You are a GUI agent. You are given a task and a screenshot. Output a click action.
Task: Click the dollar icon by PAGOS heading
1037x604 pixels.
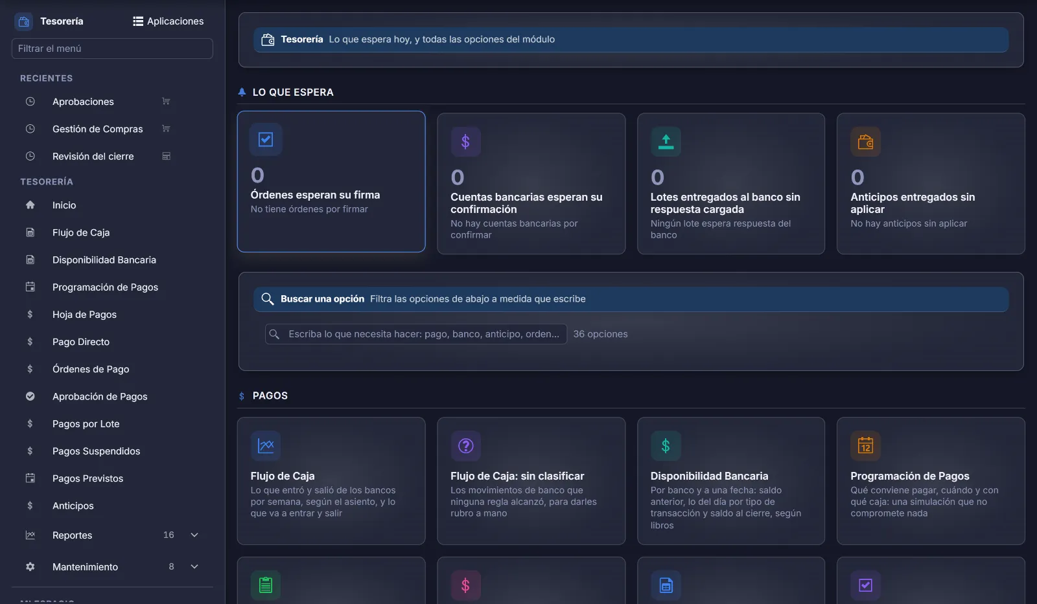point(242,396)
